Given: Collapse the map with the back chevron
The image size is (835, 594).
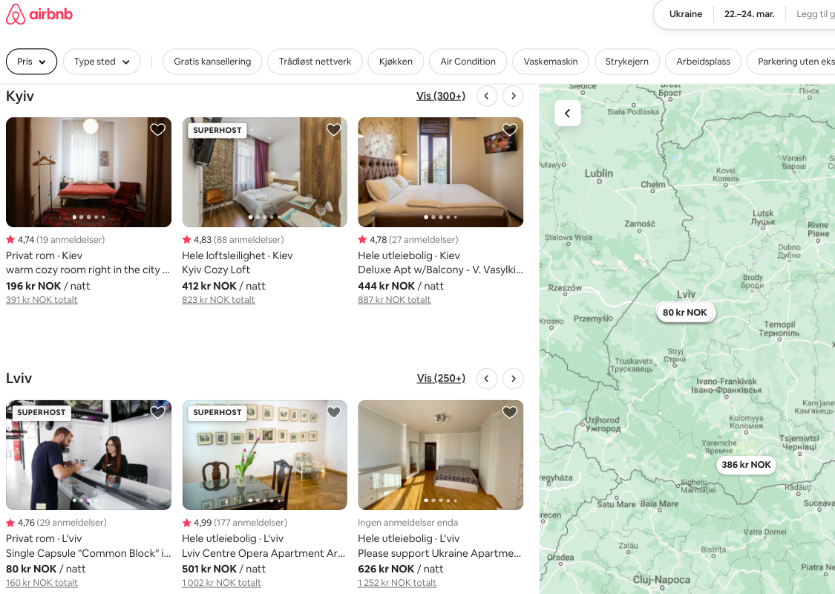Looking at the screenshot, I should pyautogui.click(x=568, y=114).
